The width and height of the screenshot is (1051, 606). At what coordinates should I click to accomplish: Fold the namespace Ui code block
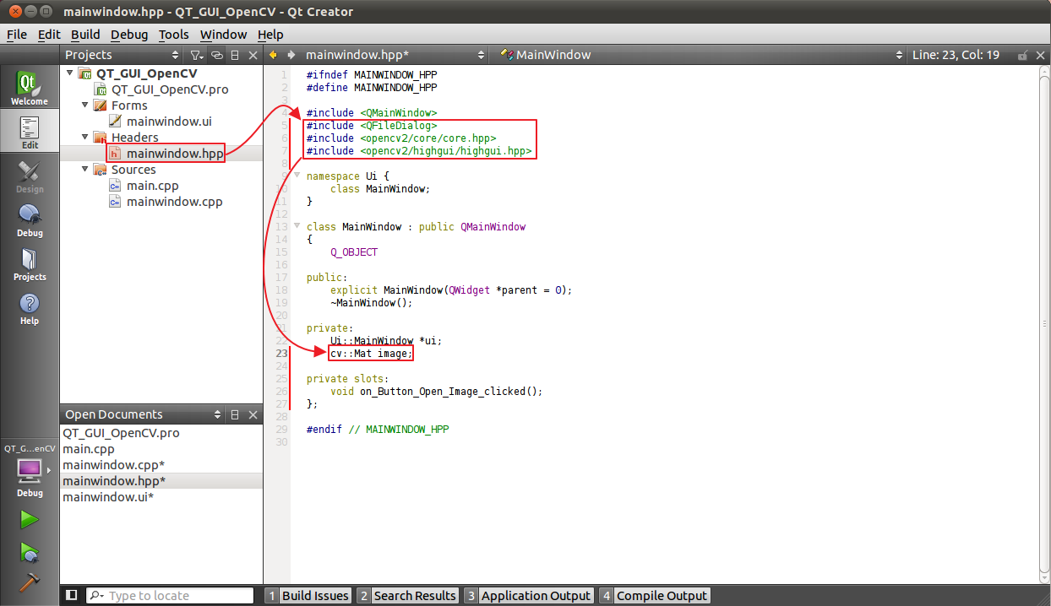(297, 176)
